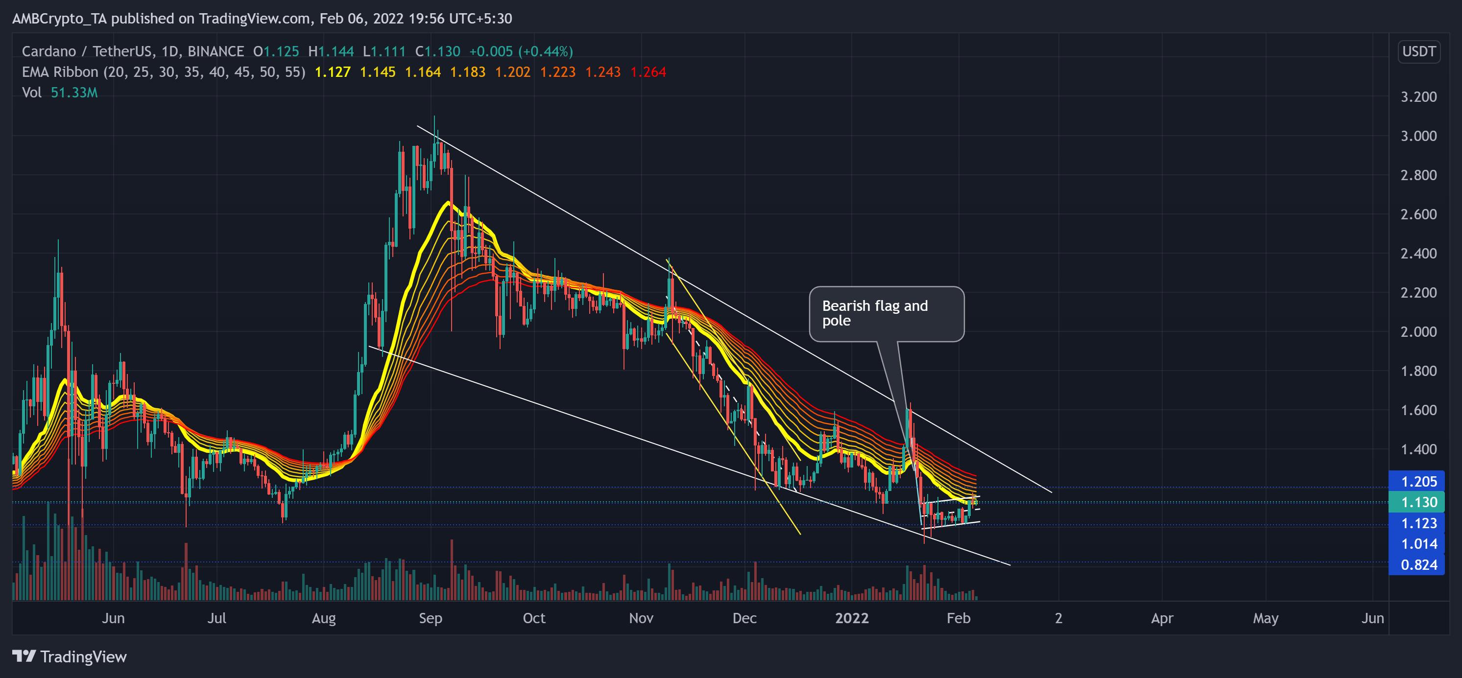1462x678 pixels.
Task: Click the Dec label on time axis
Action: (x=744, y=618)
